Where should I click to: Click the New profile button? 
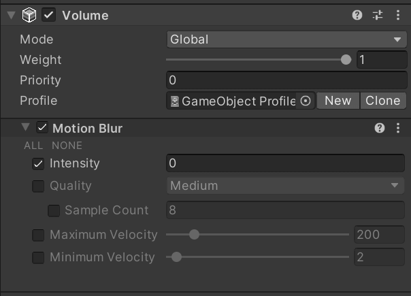tap(338, 101)
